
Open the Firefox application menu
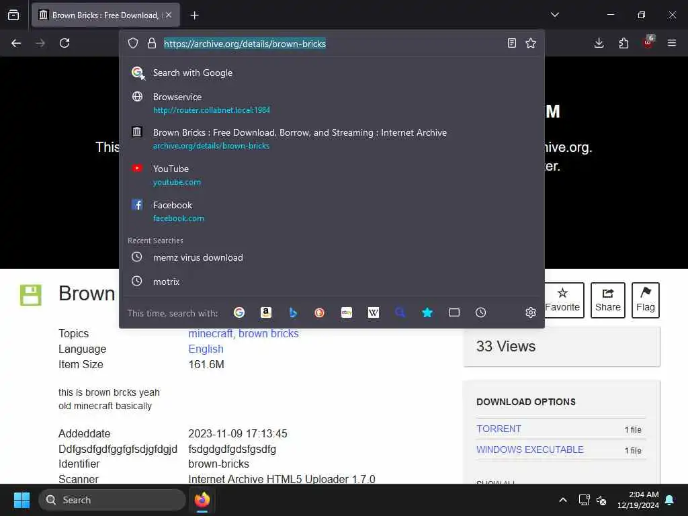point(672,43)
